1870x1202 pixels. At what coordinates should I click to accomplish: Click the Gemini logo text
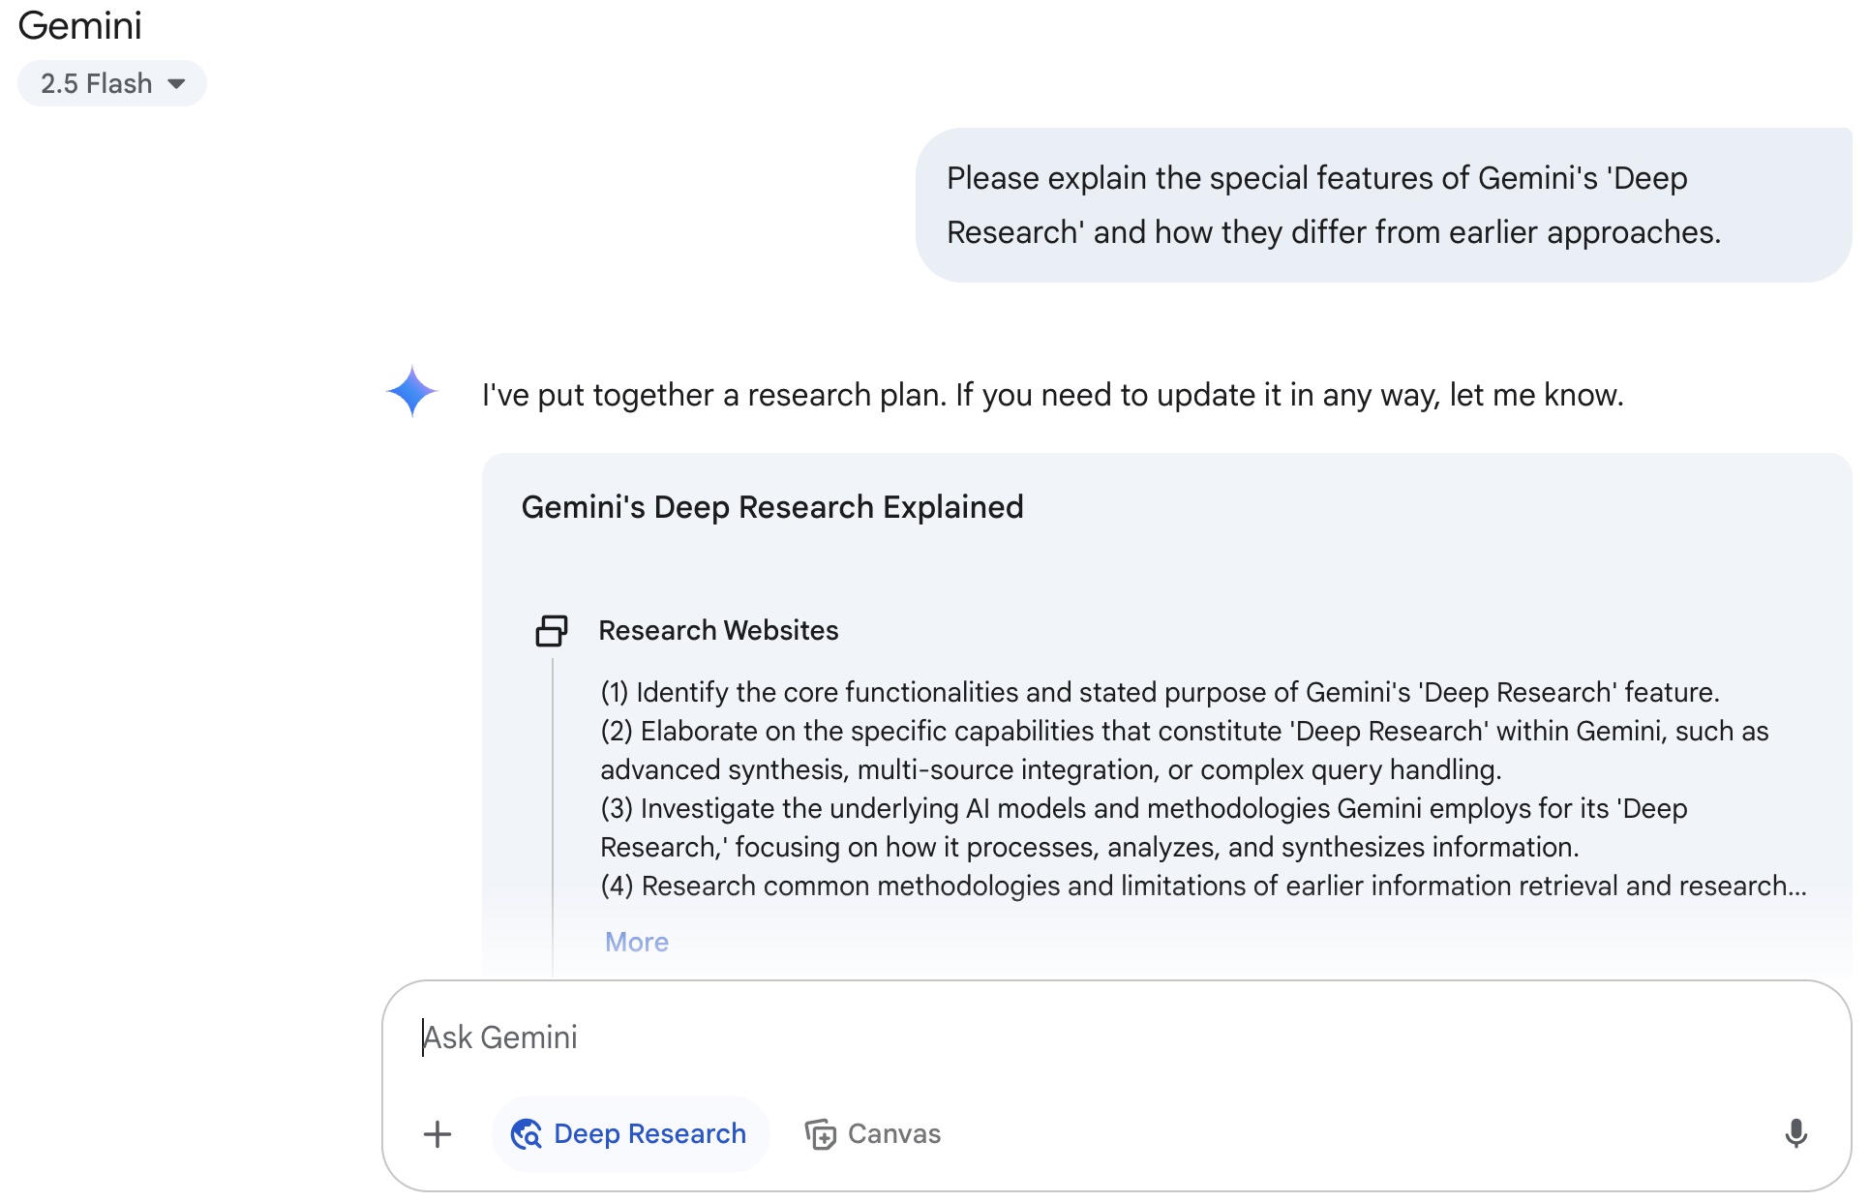(x=79, y=25)
